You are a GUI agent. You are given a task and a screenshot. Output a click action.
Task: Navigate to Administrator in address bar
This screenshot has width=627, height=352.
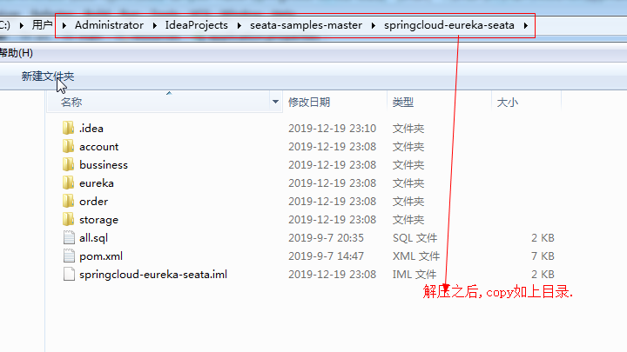pyautogui.click(x=109, y=25)
